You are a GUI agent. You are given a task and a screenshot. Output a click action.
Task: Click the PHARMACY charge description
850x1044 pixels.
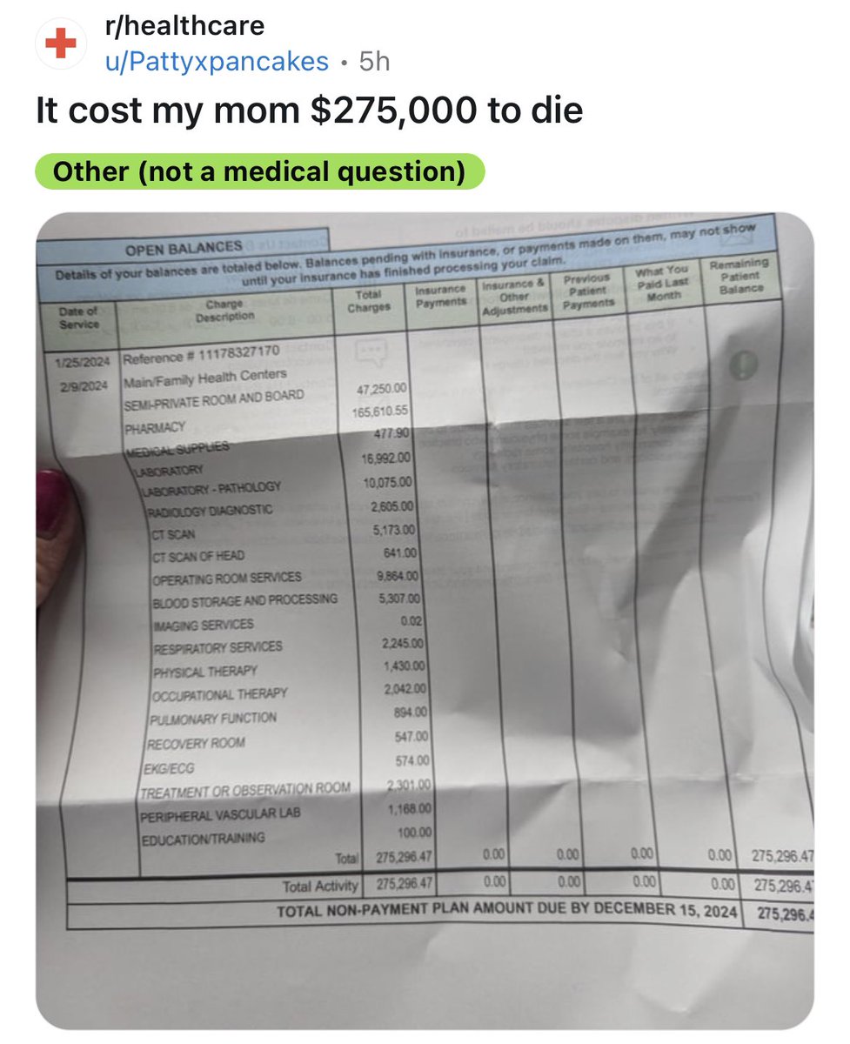[x=155, y=426]
